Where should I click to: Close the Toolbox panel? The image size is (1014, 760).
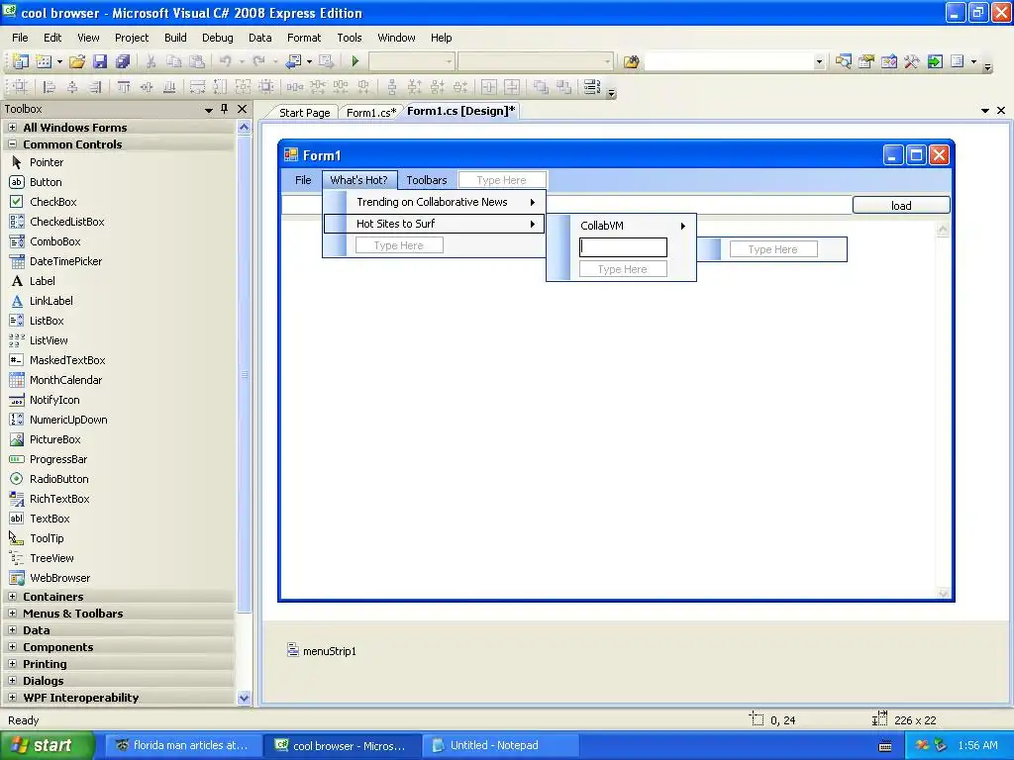[242, 109]
